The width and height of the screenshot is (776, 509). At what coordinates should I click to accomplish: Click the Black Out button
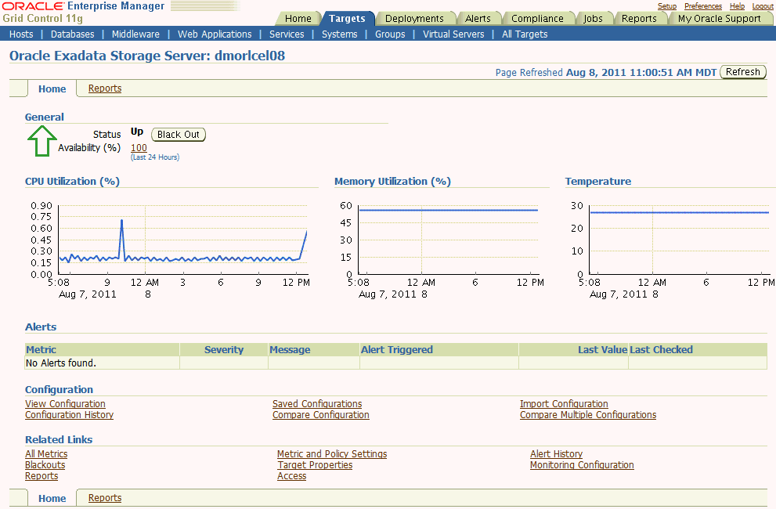pyautogui.click(x=179, y=134)
